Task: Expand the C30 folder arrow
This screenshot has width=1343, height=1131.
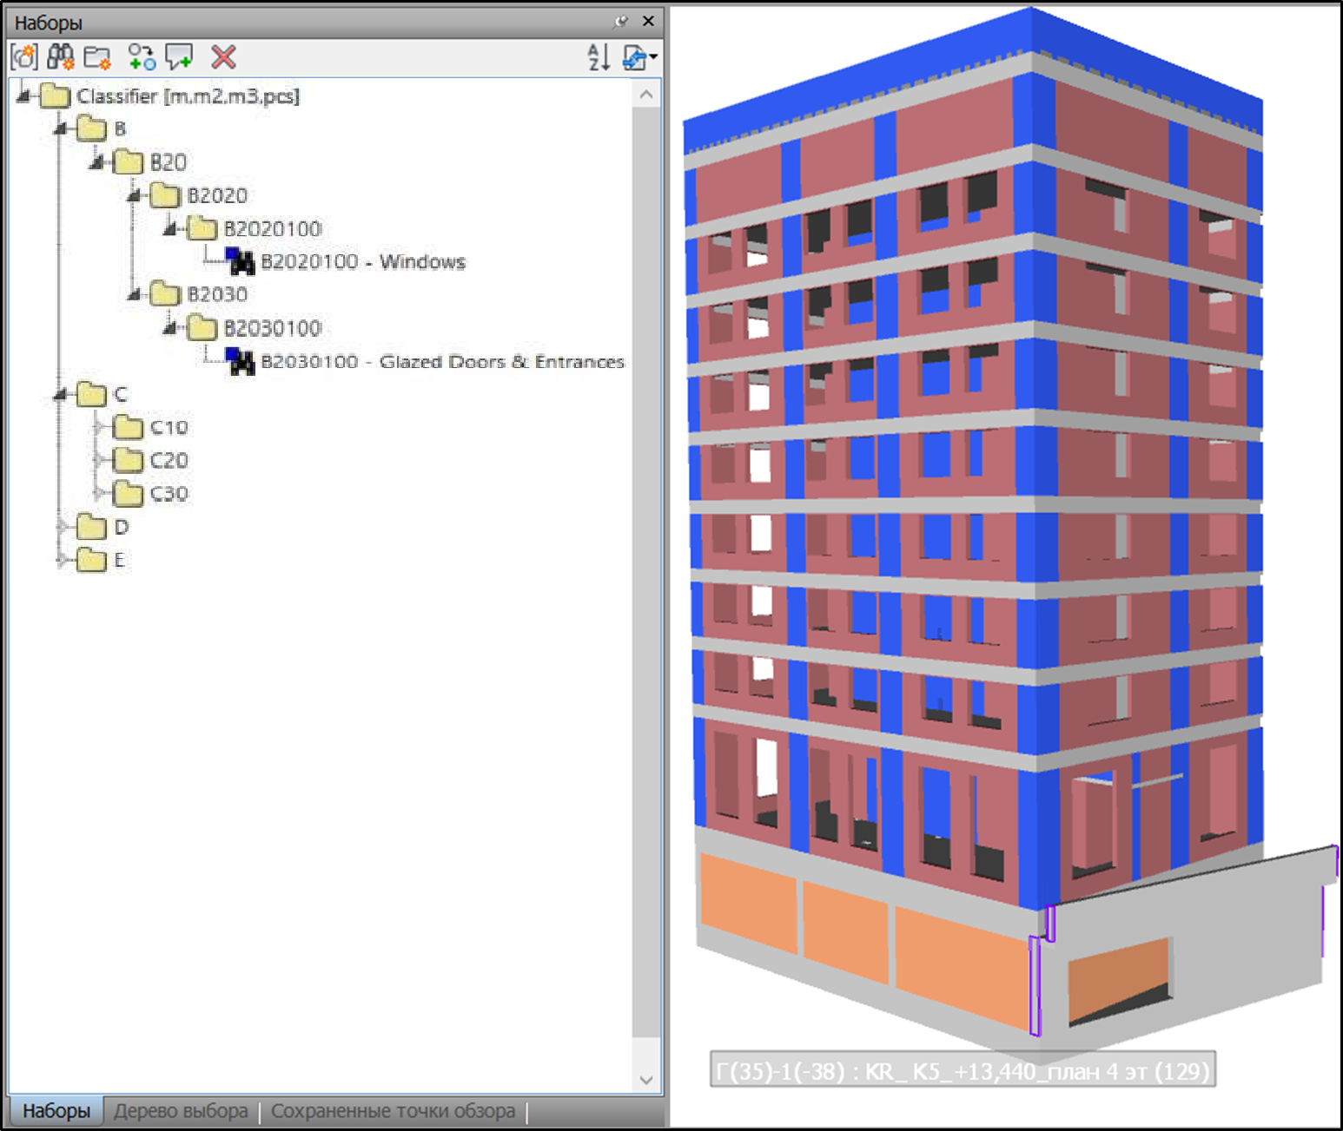Action: point(99,493)
